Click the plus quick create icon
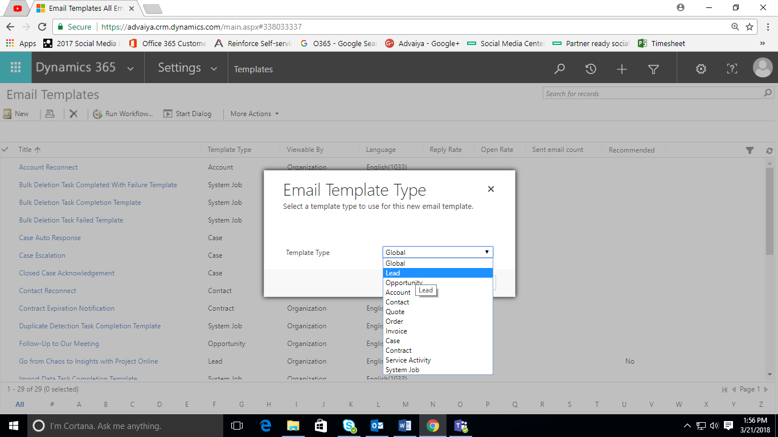 click(x=622, y=69)
